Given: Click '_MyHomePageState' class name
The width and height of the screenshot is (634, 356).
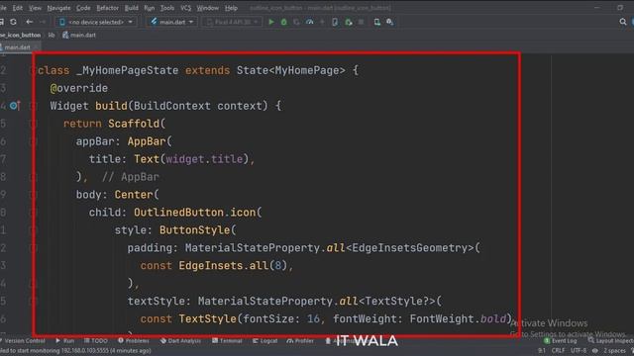Looking at the screenshot, I should (x=128, y=70).
